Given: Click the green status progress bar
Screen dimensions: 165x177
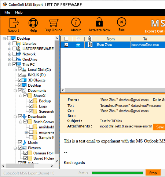Looking at the screenshot, I should pyautogui.click(x=117, y=173).
